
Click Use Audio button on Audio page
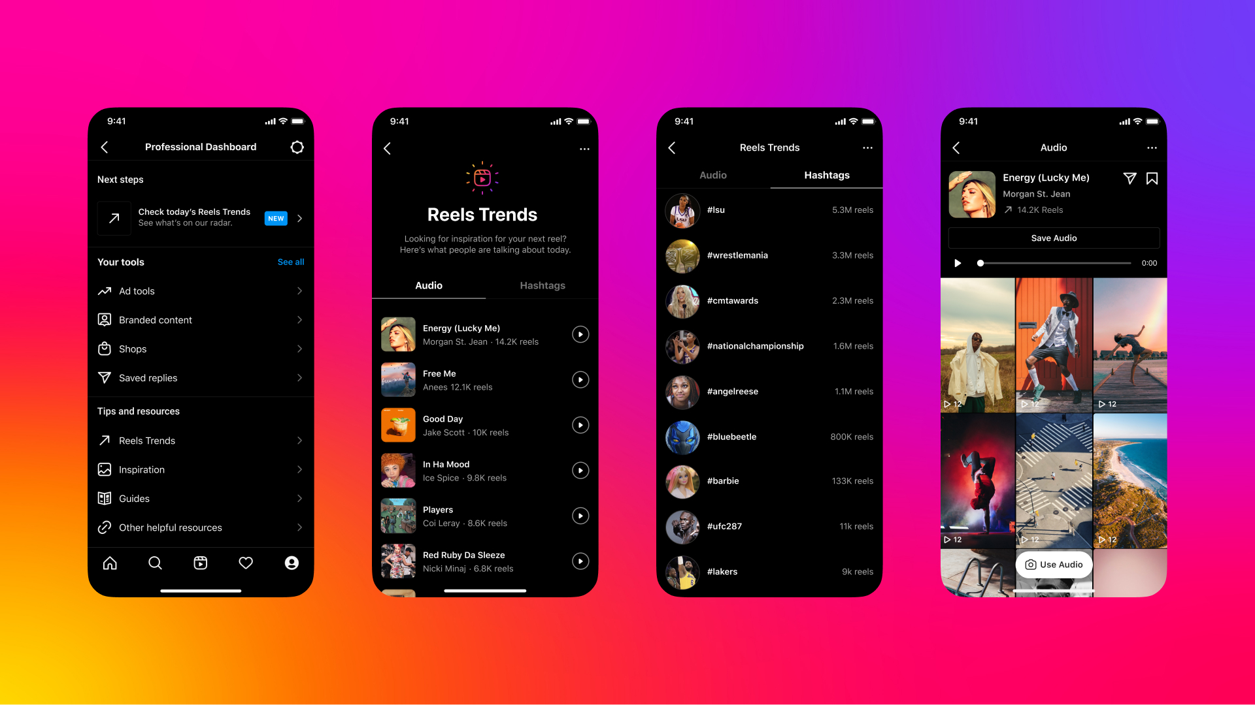point(1053,564)
